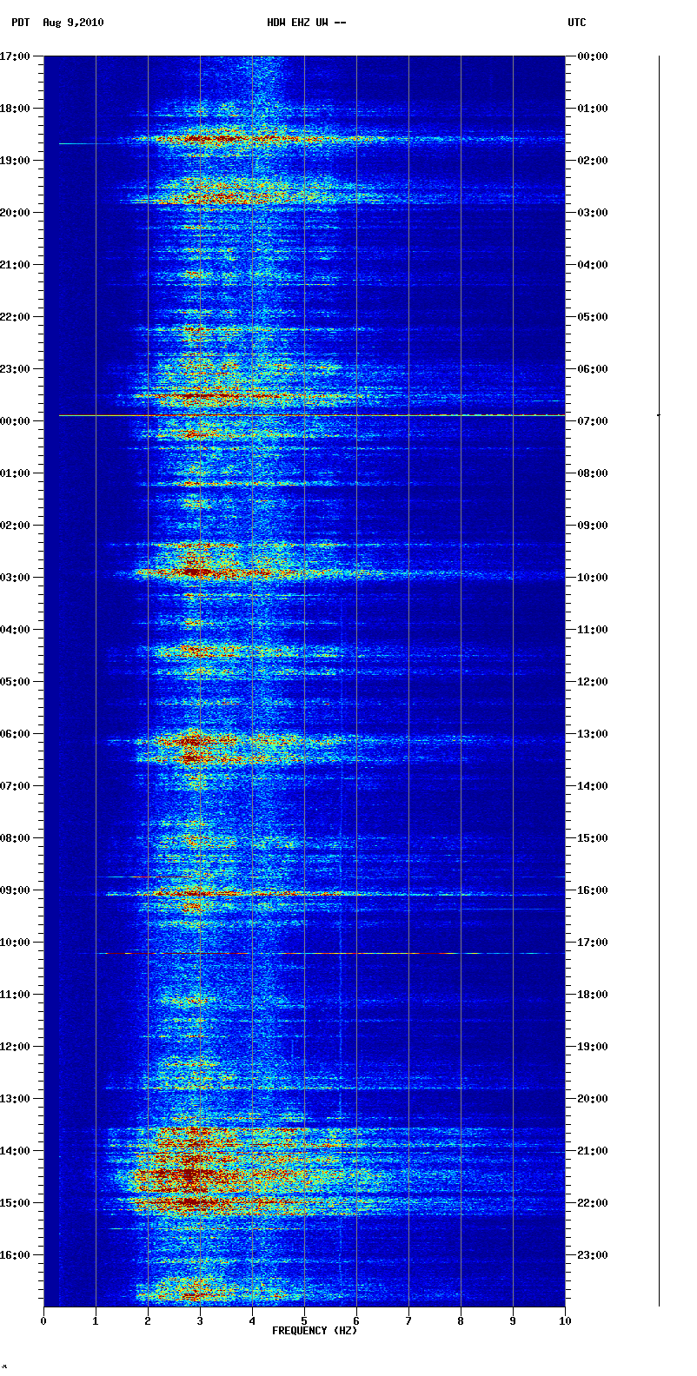697x1376 pixels.
Task: Pick 01:00 on the PDT time axis
Action: (15, 473)
